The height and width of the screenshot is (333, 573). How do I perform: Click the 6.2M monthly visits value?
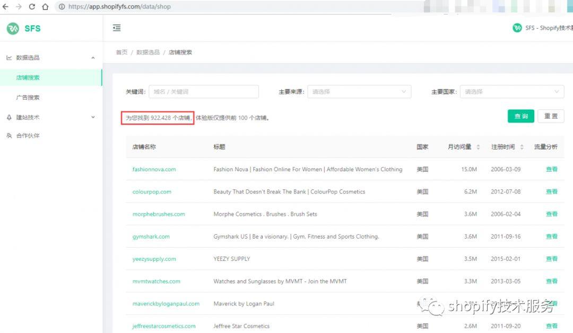[470, 192]
